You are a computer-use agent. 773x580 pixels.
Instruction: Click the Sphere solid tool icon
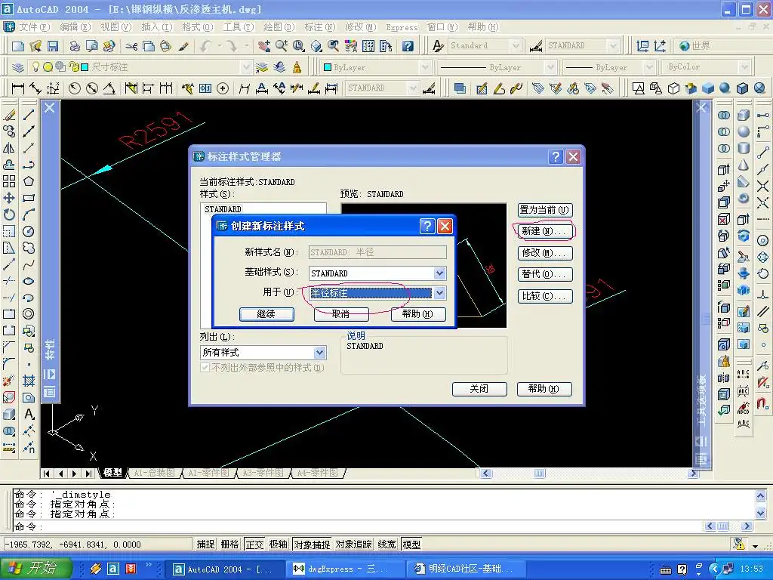[744, 131]
